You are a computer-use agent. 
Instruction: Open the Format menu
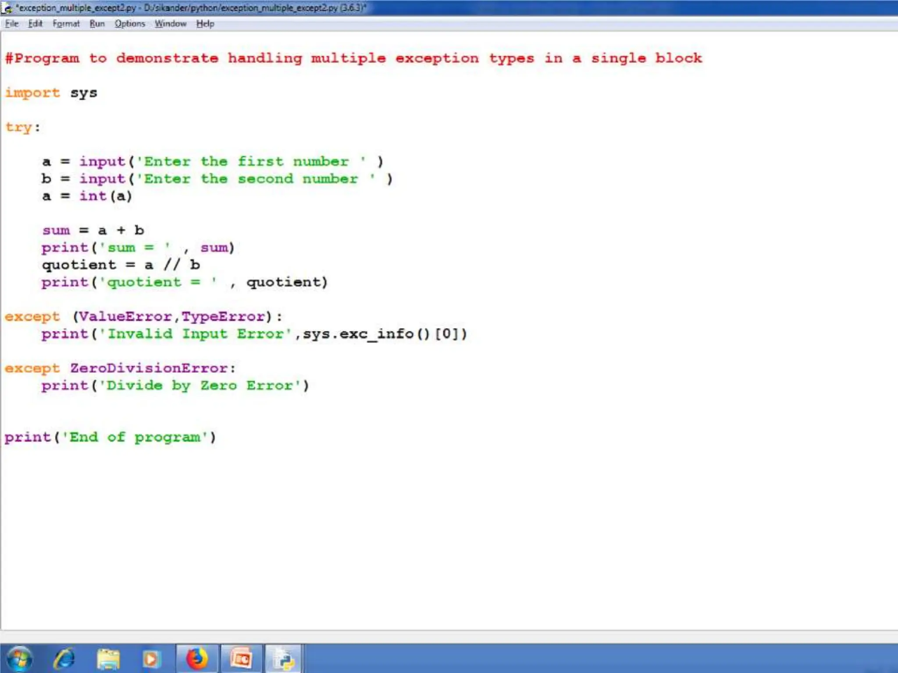click(x=66, y=24)
